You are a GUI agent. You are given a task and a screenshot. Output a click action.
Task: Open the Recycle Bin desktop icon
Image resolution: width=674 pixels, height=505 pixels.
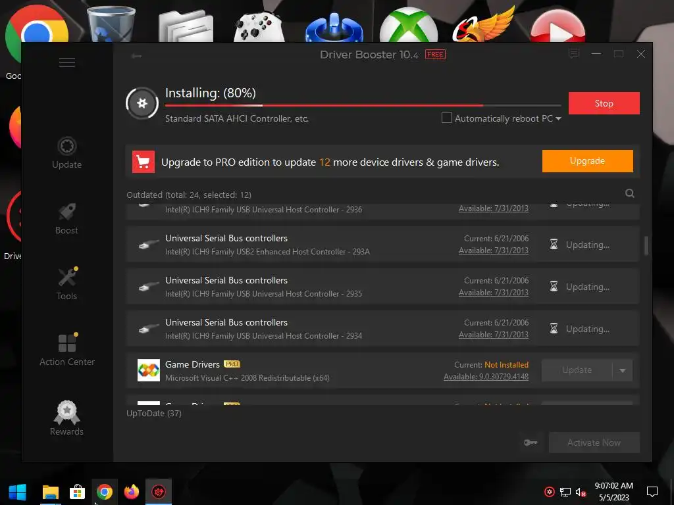(111, 24)
